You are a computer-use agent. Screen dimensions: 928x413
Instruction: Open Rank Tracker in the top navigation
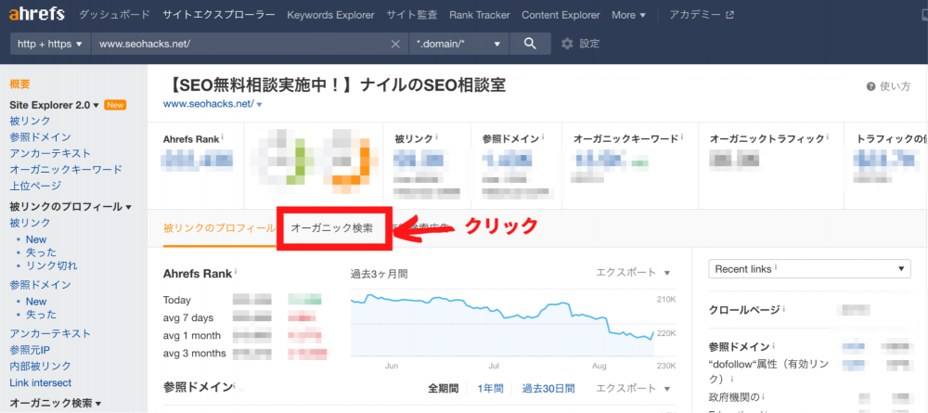pyautogui.click(x=480, y=15)
